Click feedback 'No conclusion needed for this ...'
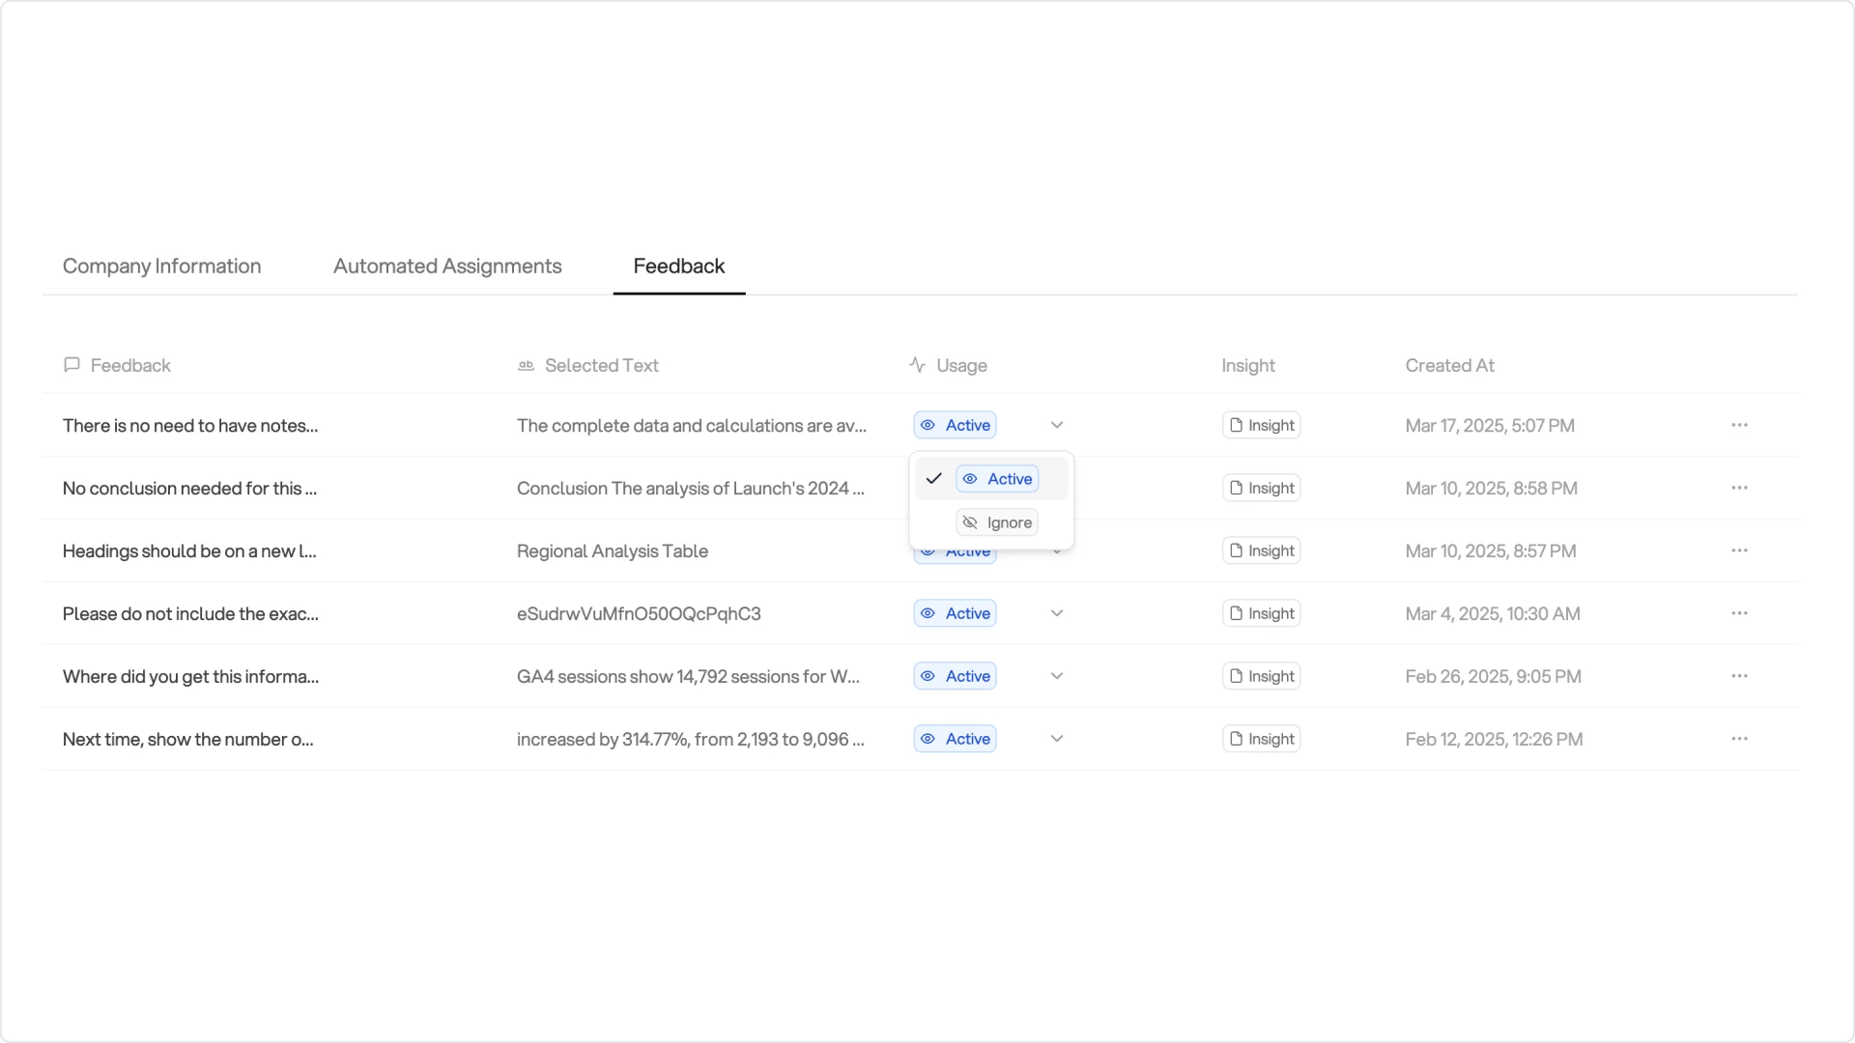 (189, 488)
